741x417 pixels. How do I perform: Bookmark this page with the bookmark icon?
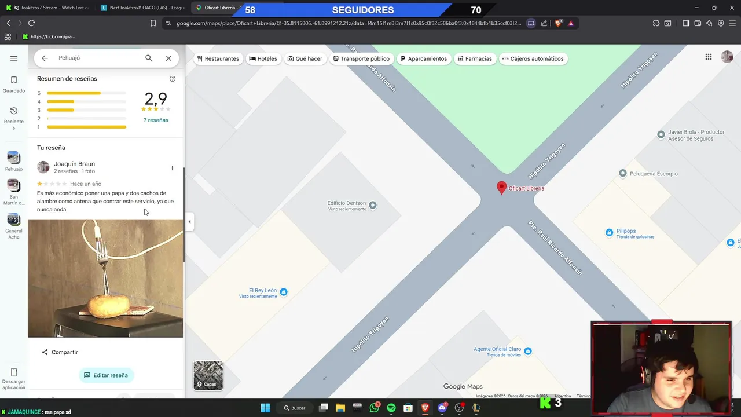(x=153, y=23)
